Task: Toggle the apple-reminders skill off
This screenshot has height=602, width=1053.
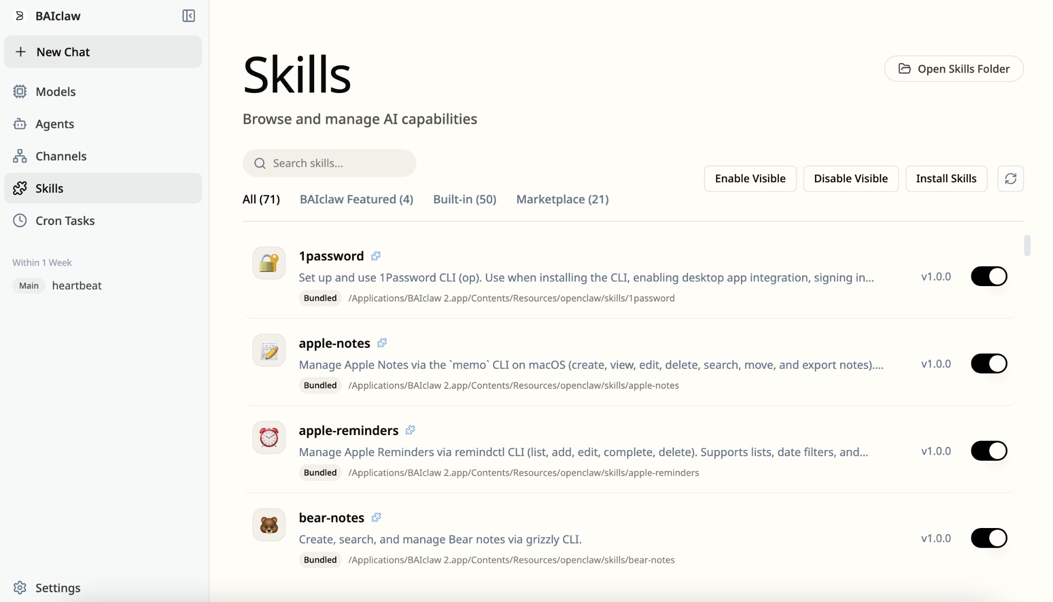Action: (x=989, y=451)
